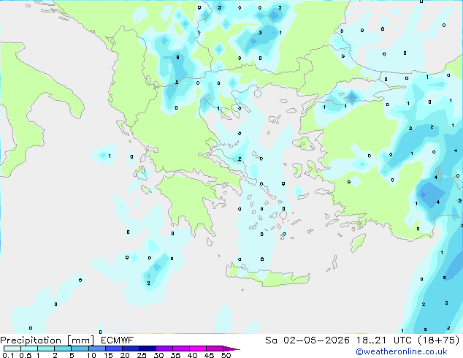Click the '[mm]' unit label
This screenshot has height=358, width=463.
(80, 340)
